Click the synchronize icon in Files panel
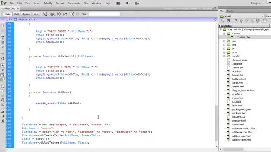 (x=257, y=21)
